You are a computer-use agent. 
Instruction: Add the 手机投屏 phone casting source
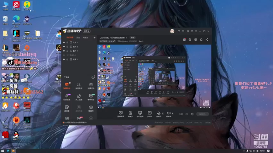pyautogui.click(x=140, y=114)
